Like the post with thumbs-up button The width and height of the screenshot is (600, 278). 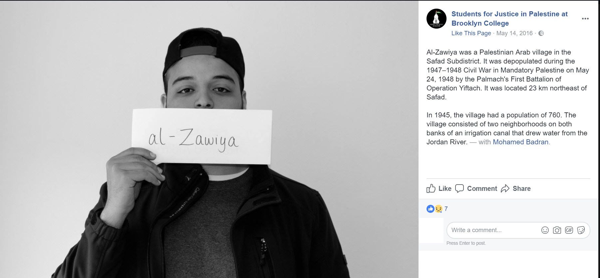439,189
